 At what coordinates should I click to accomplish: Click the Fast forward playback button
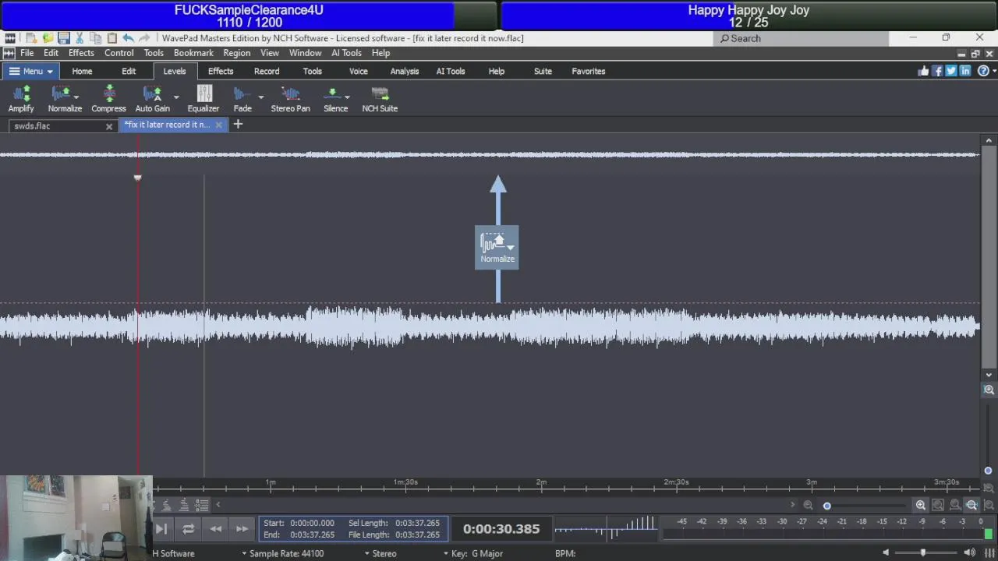(x=242, y=529)
